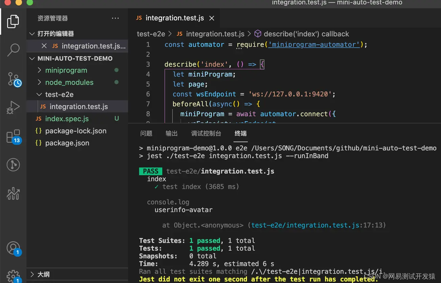Open package.json file
The height and width of the screenshot is (283, 441).
coord(77,143)
